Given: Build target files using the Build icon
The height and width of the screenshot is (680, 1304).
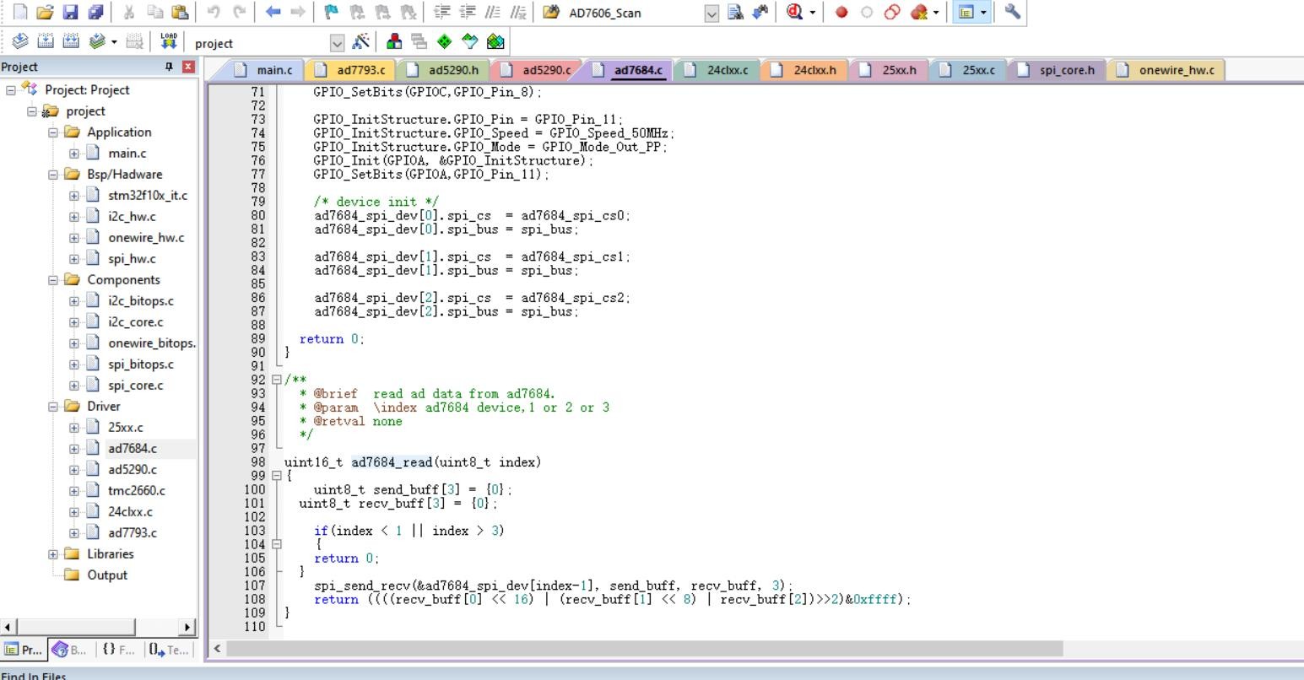Looking at the screenshot, I should 46,41.
